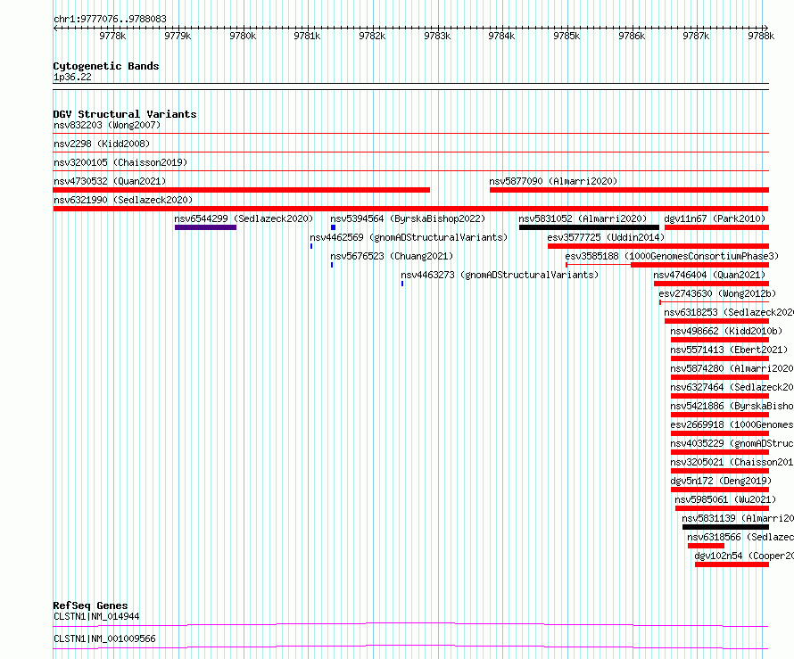Open esv2743630 (Wong2012b) variant
This screenshot has width=794, height=659.
[717, 293]
